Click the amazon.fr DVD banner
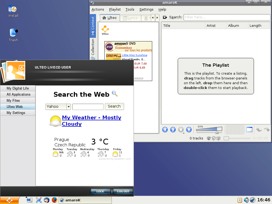 pyautogui.click(x=128, y=47)
